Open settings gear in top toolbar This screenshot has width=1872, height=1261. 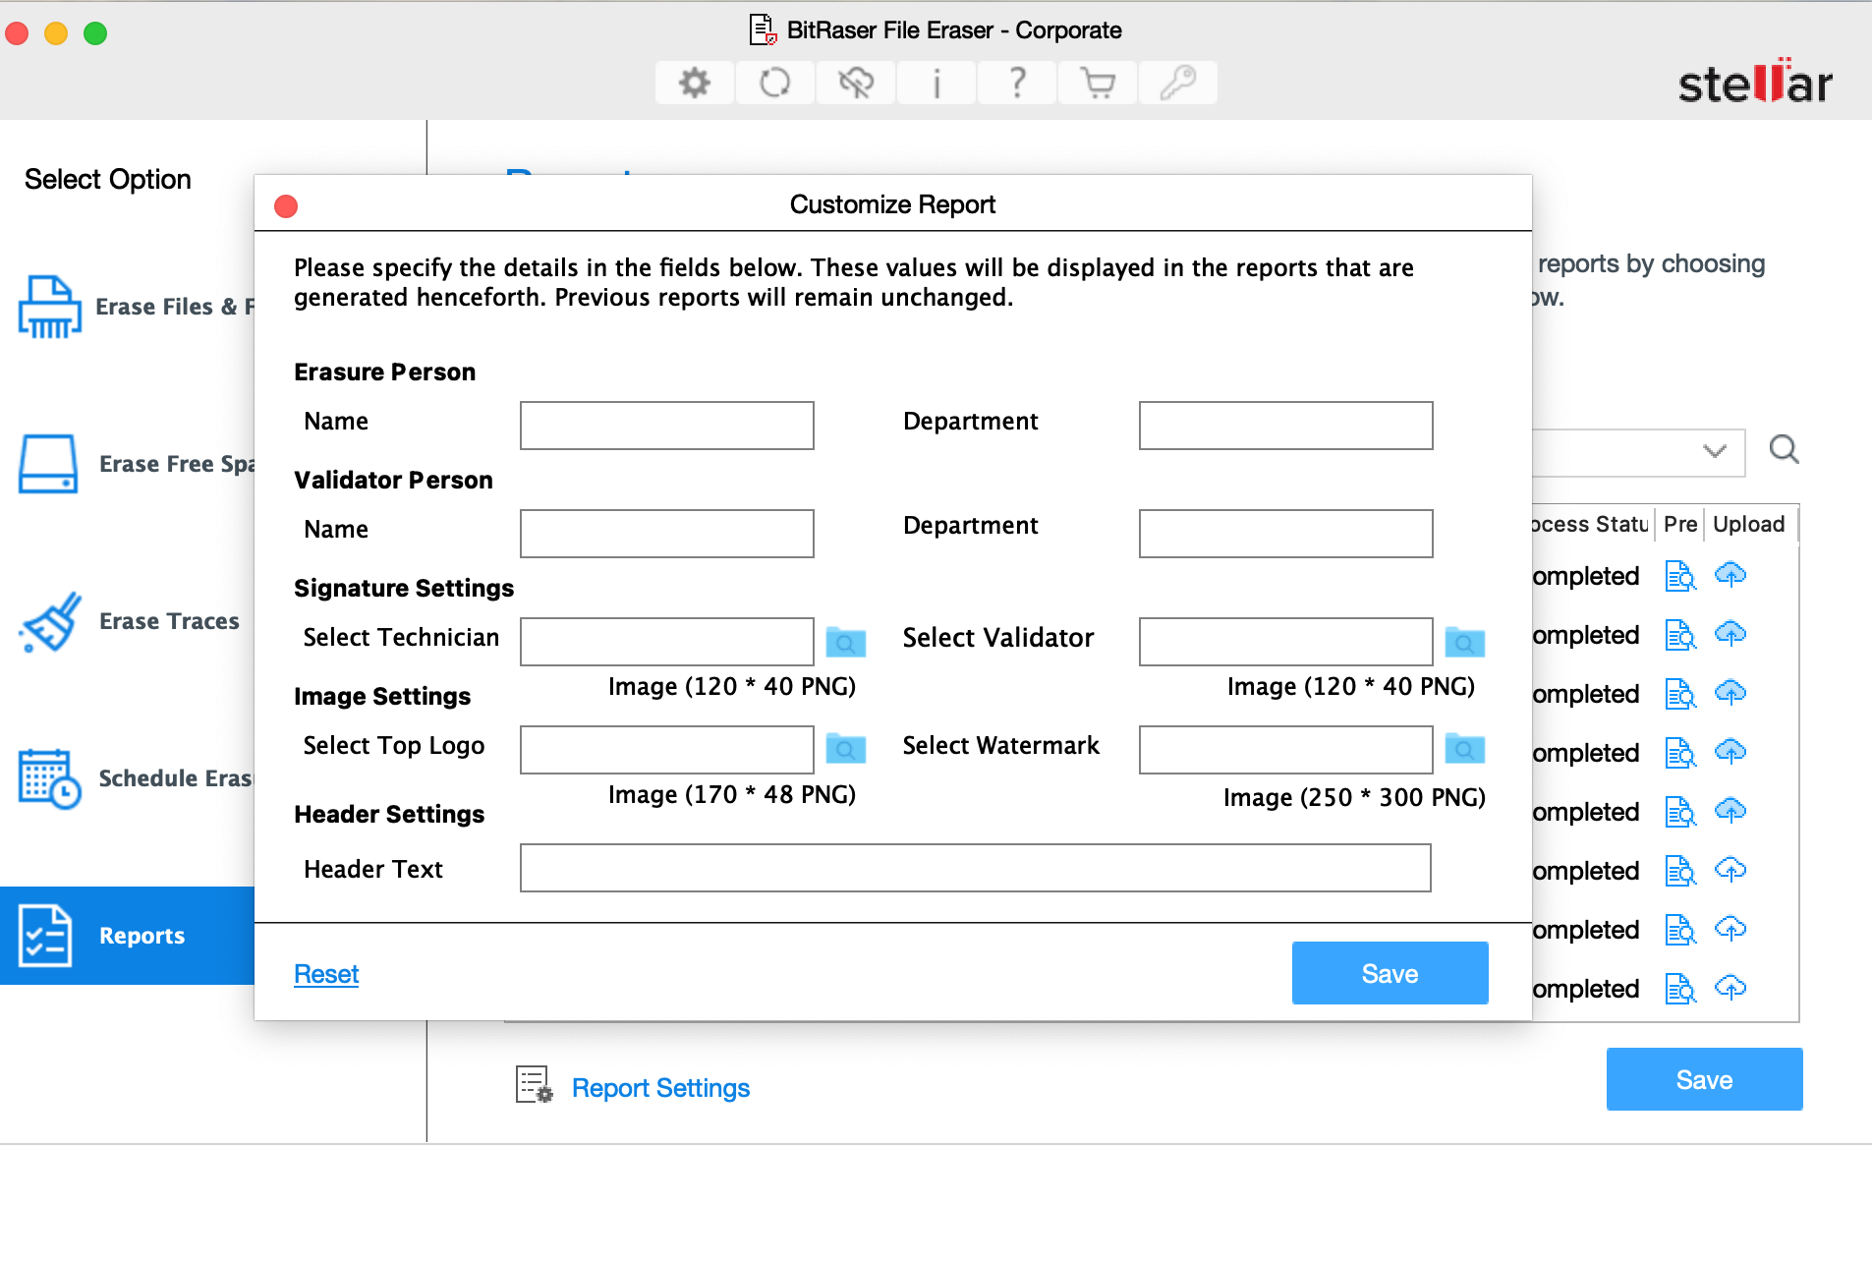(x=695, y=84)
